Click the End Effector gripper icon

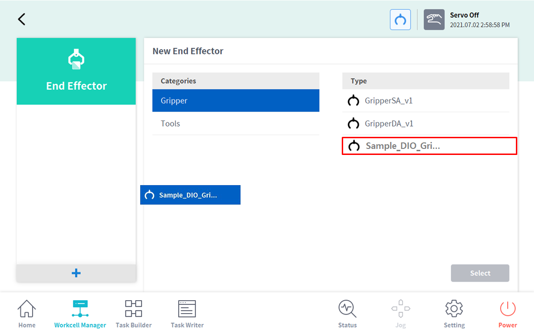pos(76,59)
